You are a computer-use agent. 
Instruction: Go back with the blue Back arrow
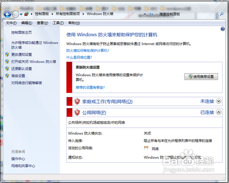(7, 14)
